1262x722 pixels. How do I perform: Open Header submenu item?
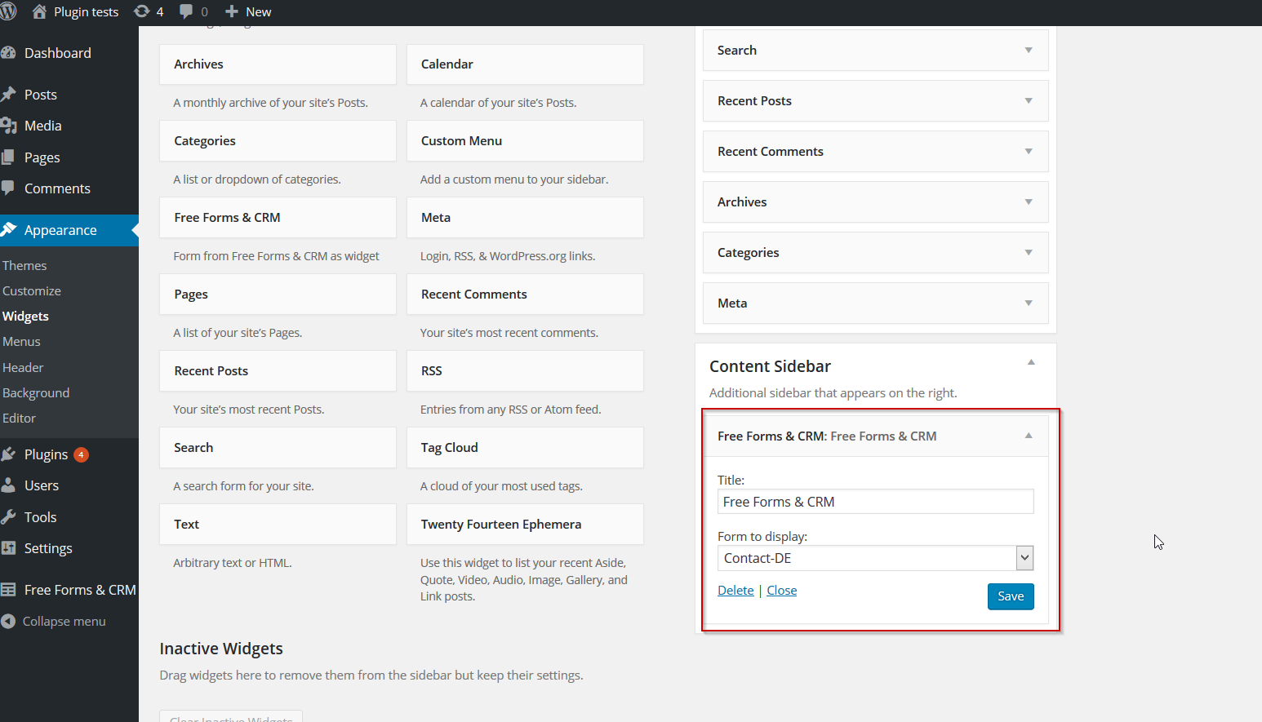click(23, 368)
